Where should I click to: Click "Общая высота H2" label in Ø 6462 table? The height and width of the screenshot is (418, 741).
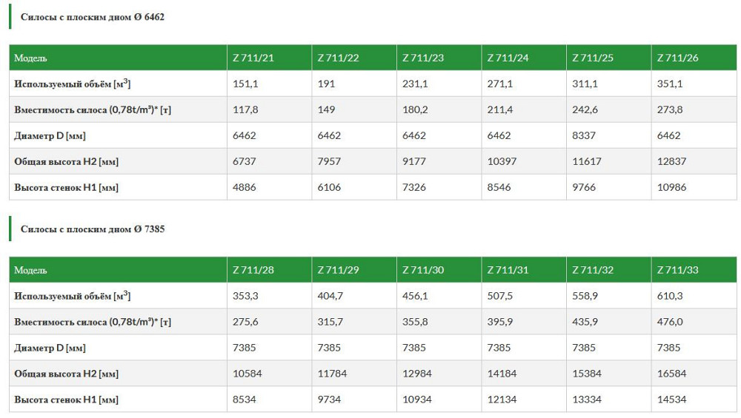tap(66, 161)
